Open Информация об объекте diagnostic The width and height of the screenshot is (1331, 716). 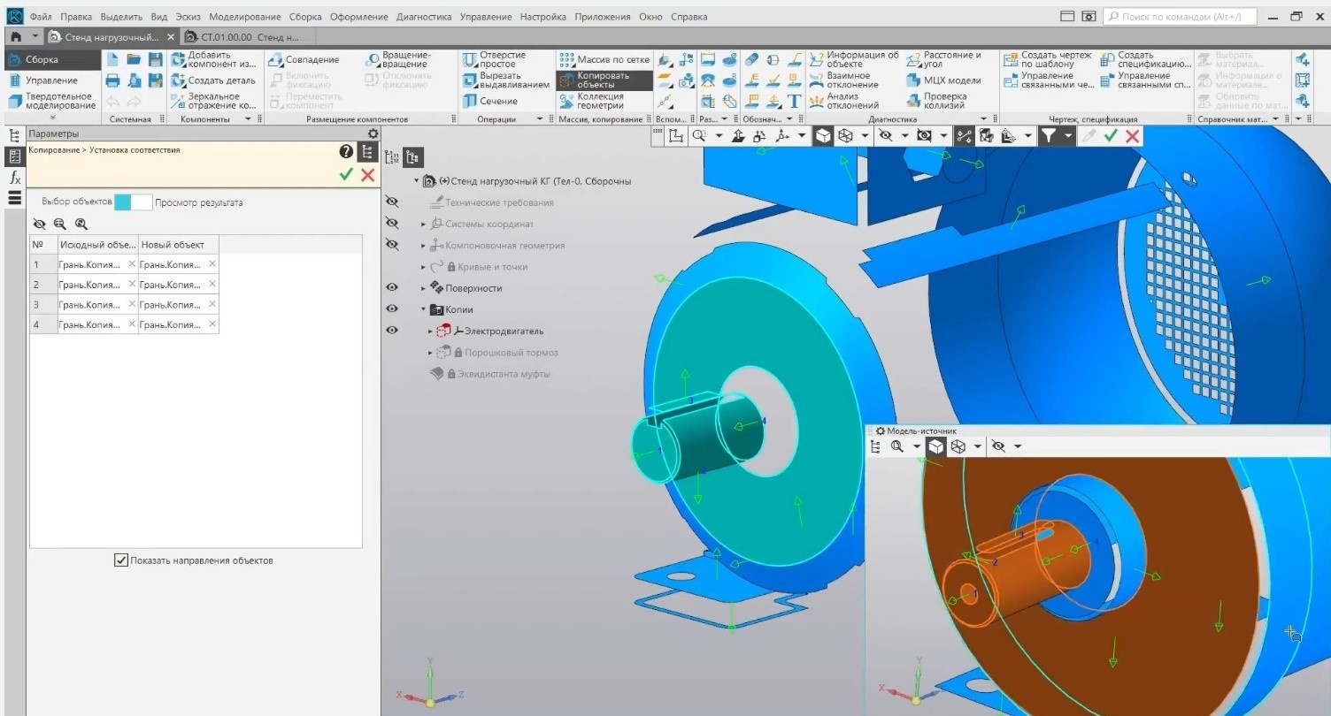pyautogui.click(x=854, y=59)
